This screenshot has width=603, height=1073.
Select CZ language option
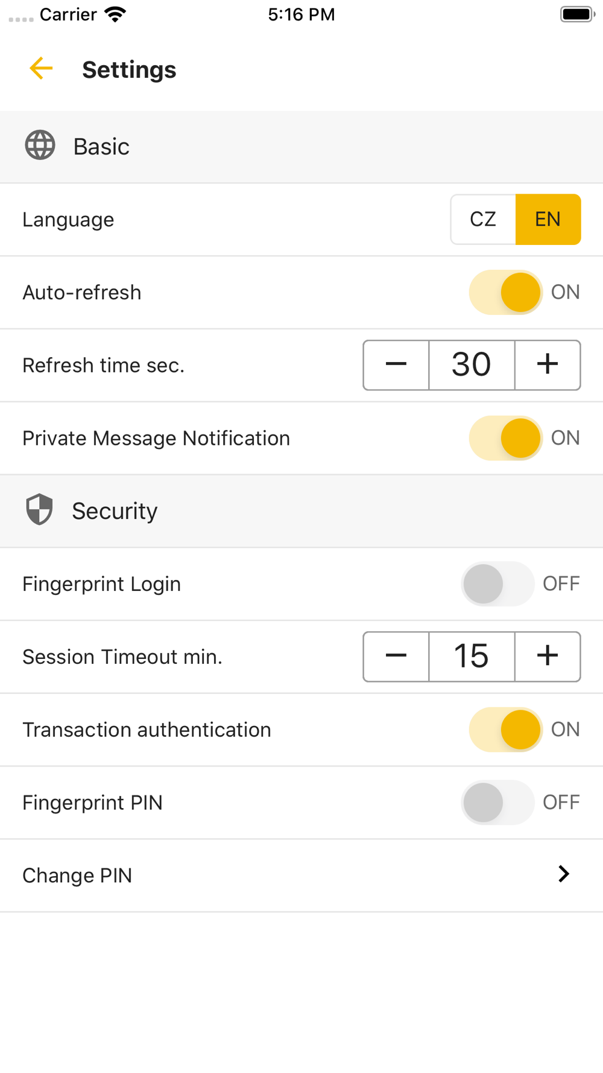(483, 219)
